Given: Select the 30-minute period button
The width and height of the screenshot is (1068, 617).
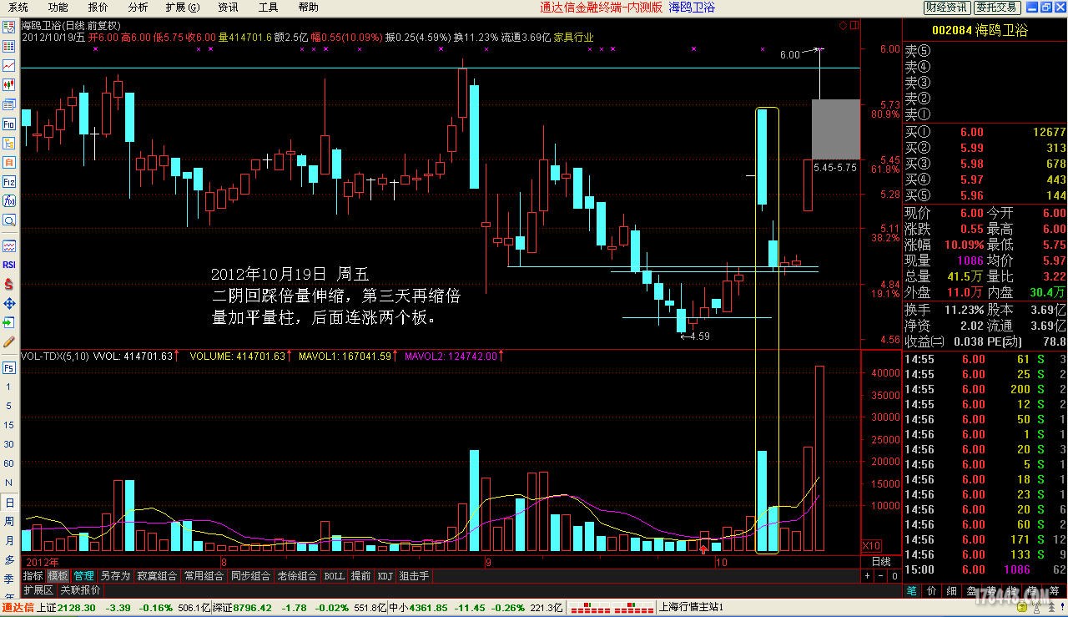Looking at the screenshot, I should pos(9,445).
